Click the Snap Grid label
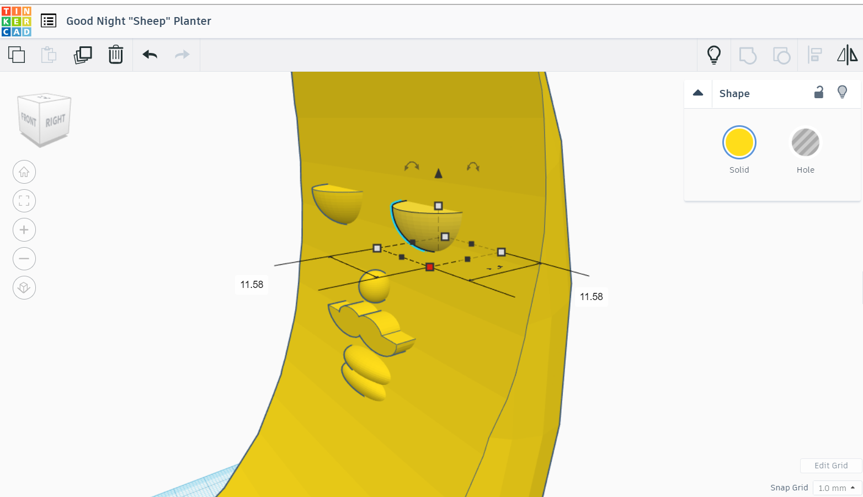The height and width of the screenshot is (497, 863). pyautogui.click(x=789, y=488)
